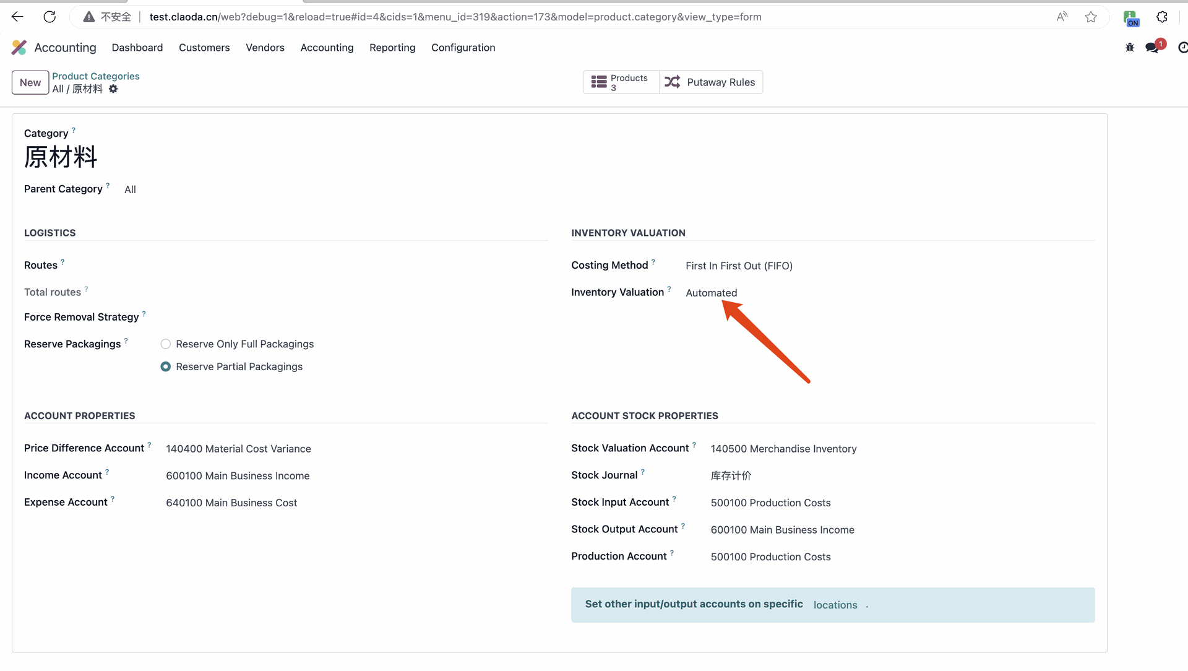Show help tooltip for Production Account
Screen dimensions: 1188x671
[x=672, y=553]
